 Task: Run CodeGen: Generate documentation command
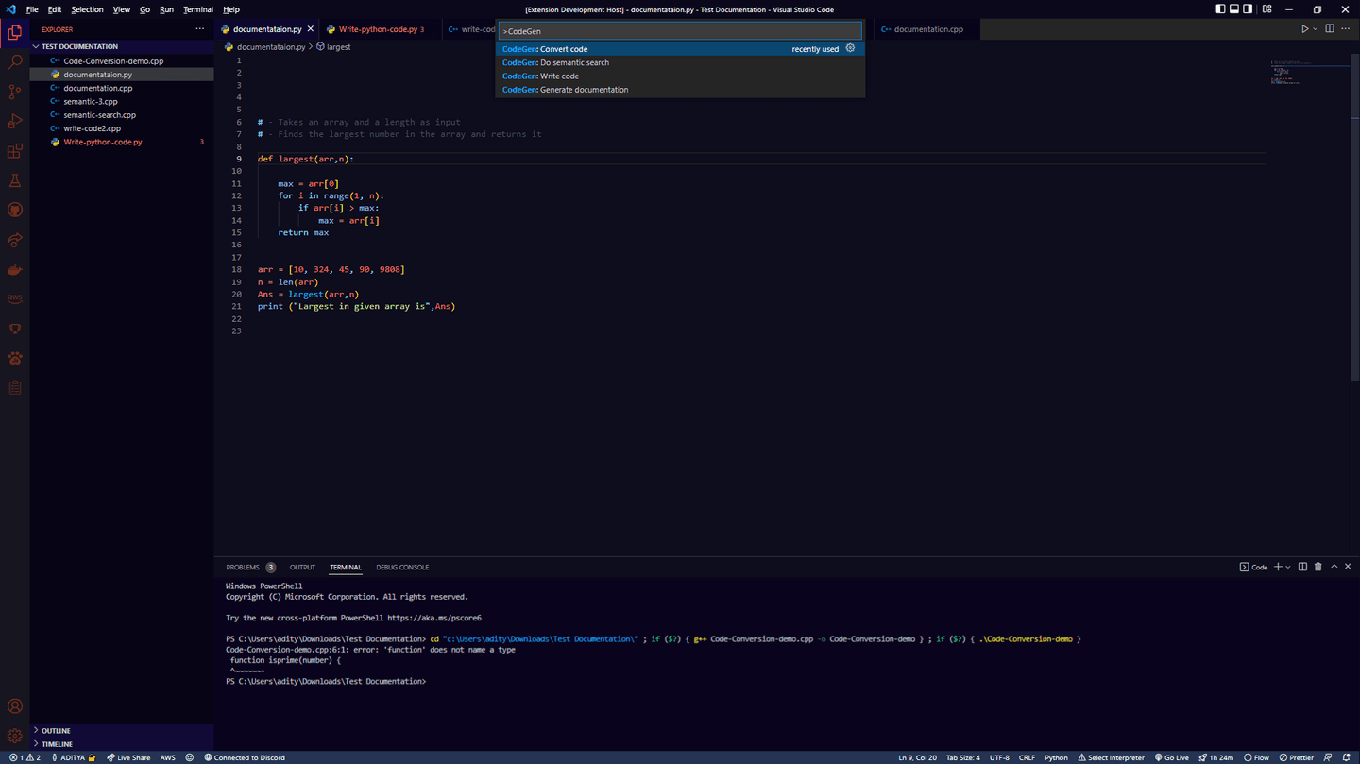pyautogui.click(x=680, y=90)
